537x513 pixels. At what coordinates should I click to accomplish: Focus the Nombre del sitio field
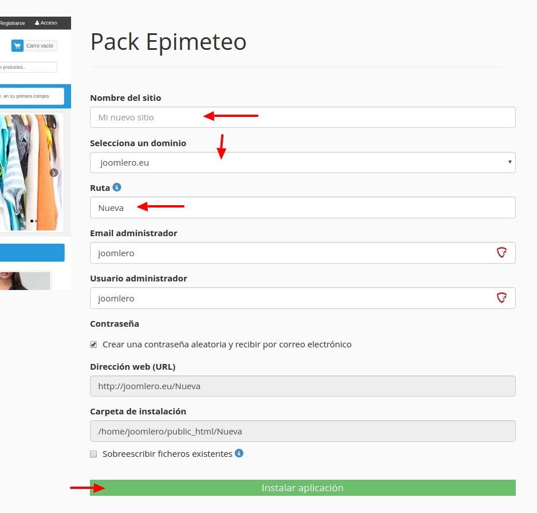303,118
